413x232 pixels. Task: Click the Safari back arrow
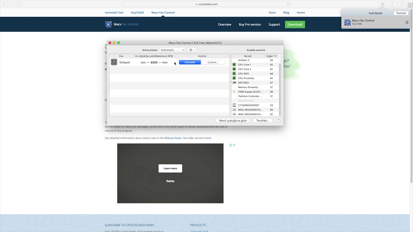point(5,4)
